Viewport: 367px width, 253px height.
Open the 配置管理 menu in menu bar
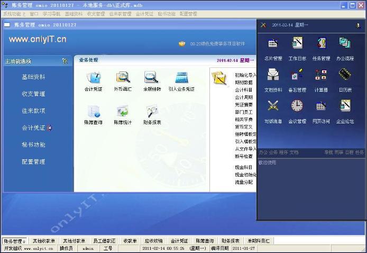click(188, 14)
